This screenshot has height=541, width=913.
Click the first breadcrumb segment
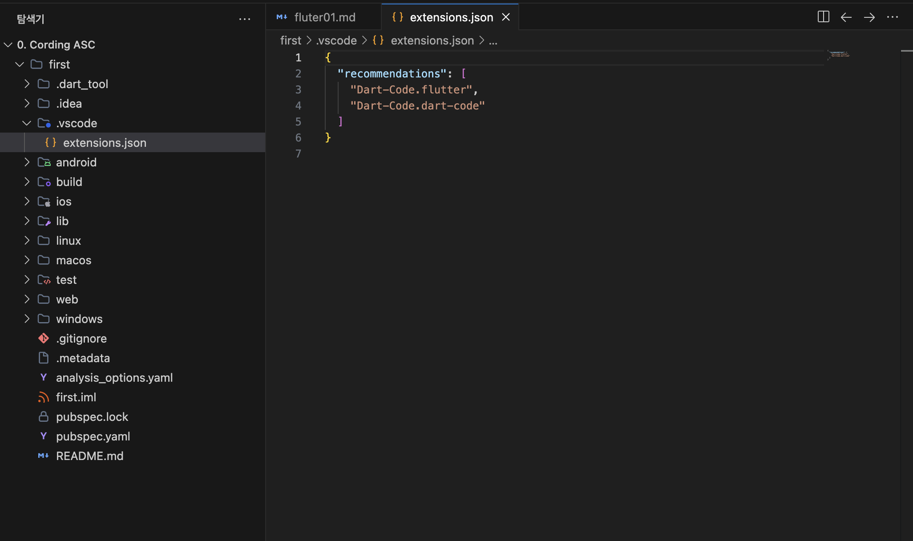pyautogui.click(x=291, y=40)
